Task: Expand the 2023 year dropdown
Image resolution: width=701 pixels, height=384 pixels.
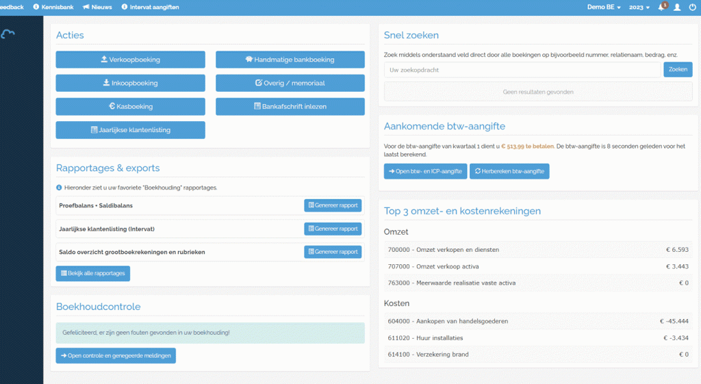Action: tap(639, 7)
